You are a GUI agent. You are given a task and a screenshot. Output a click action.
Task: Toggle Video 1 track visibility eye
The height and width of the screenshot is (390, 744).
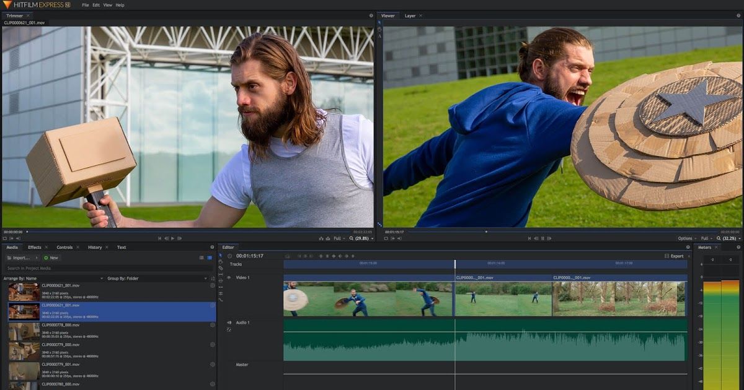pos(229,278)
